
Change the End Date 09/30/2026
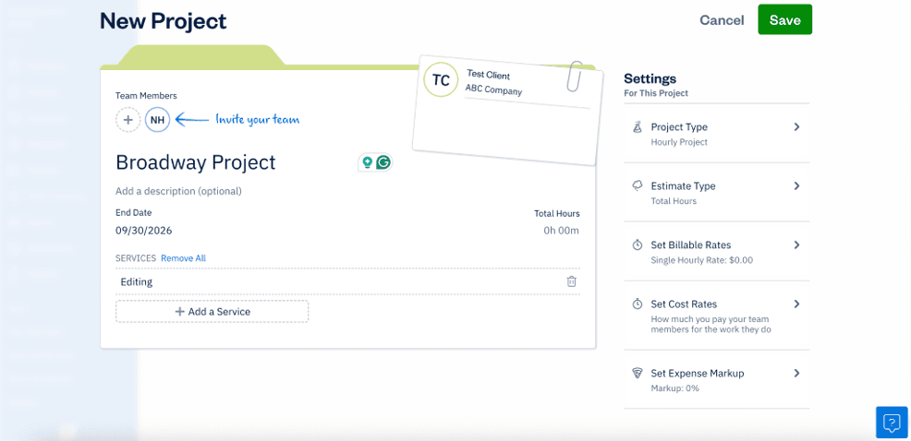(x=143, y=231)
